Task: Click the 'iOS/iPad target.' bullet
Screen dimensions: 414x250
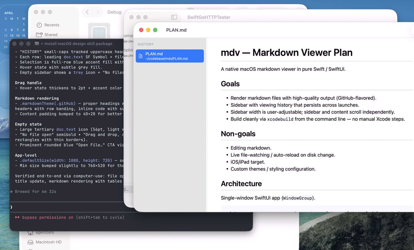Action: click(248, 162)
